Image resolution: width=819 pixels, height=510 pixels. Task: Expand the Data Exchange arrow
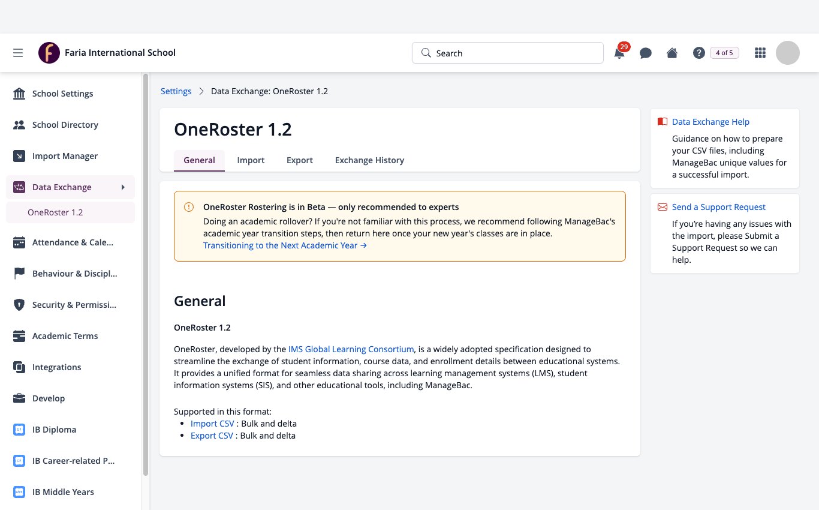[x=123, y=187]
